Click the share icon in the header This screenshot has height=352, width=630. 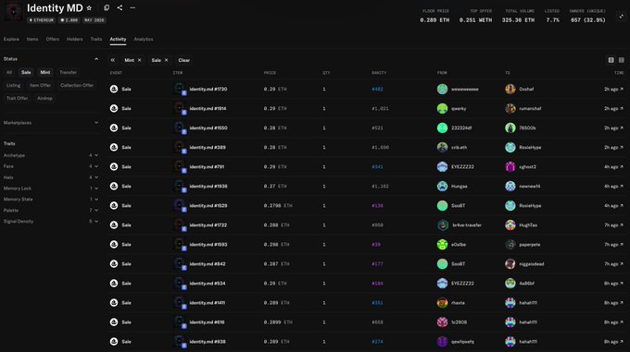(120, 7)
